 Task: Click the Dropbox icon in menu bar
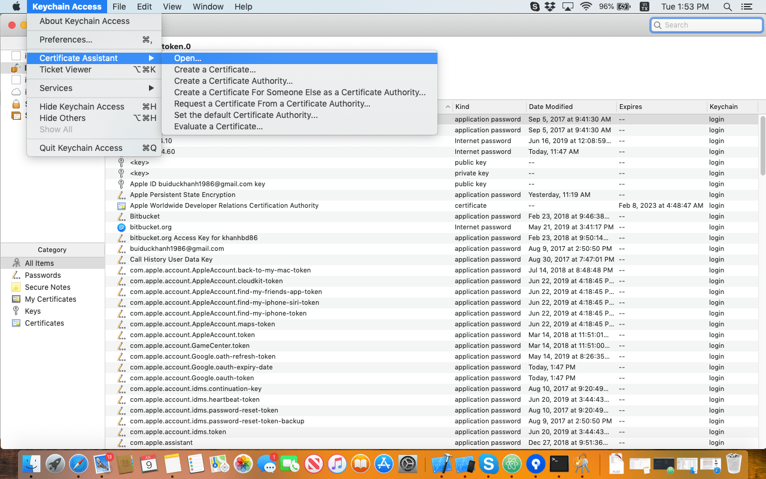(x=551, y=7)
